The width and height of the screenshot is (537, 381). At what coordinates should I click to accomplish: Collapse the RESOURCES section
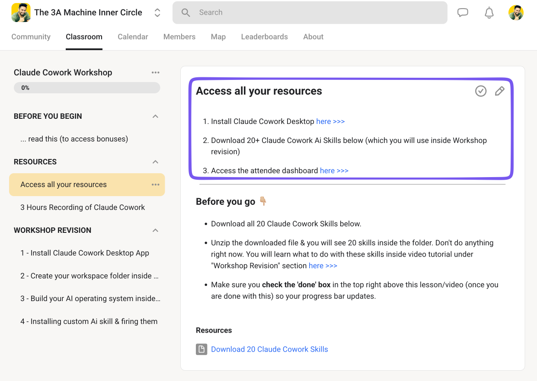click(x=155, y=162)
